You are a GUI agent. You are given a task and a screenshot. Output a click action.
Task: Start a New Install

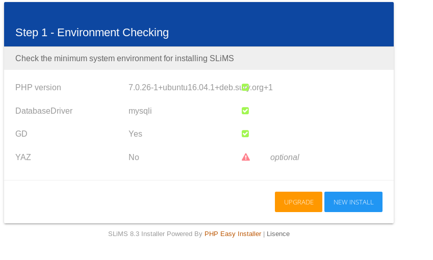[x=353, y=202]
